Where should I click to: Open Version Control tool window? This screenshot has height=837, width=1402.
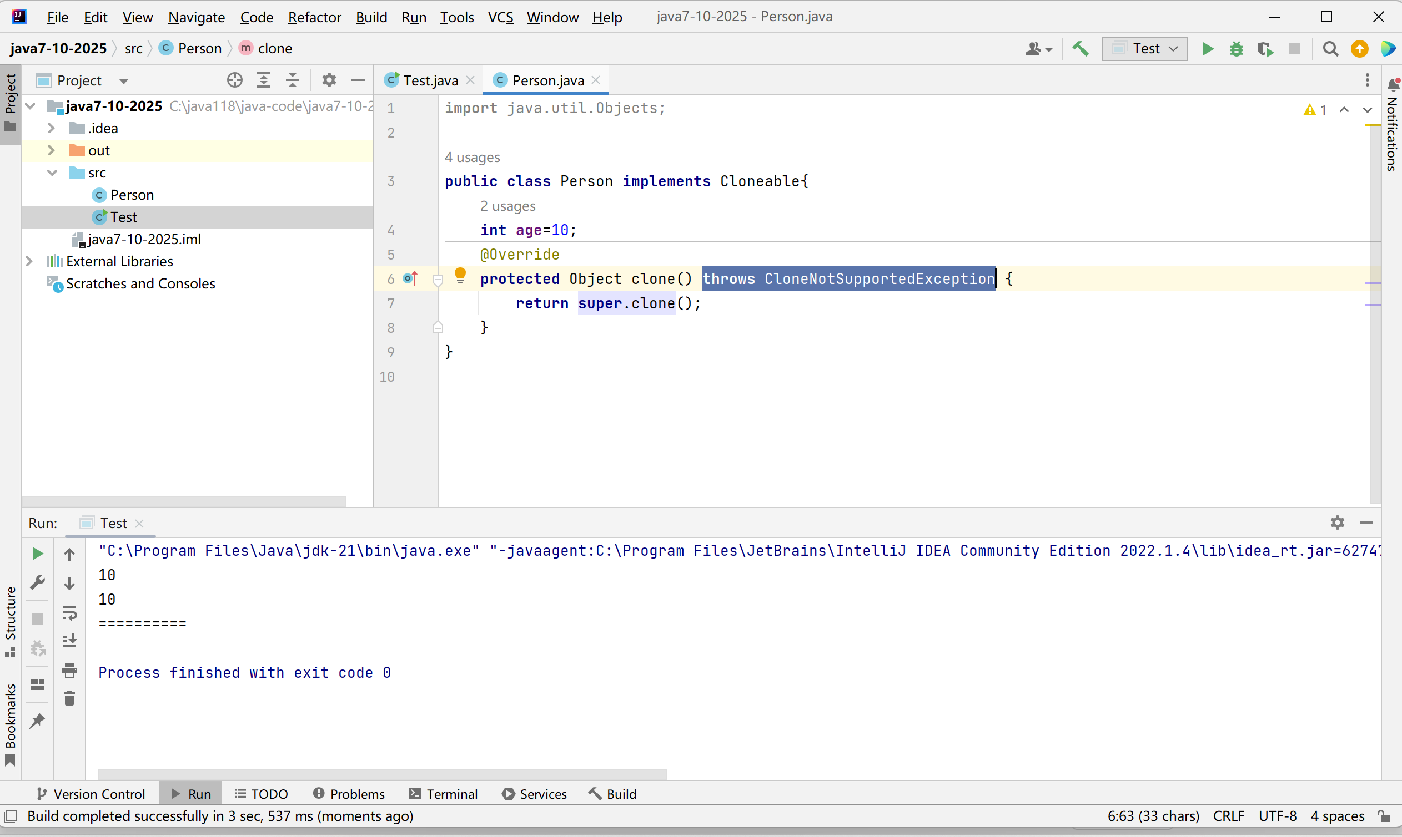point(92,794)
